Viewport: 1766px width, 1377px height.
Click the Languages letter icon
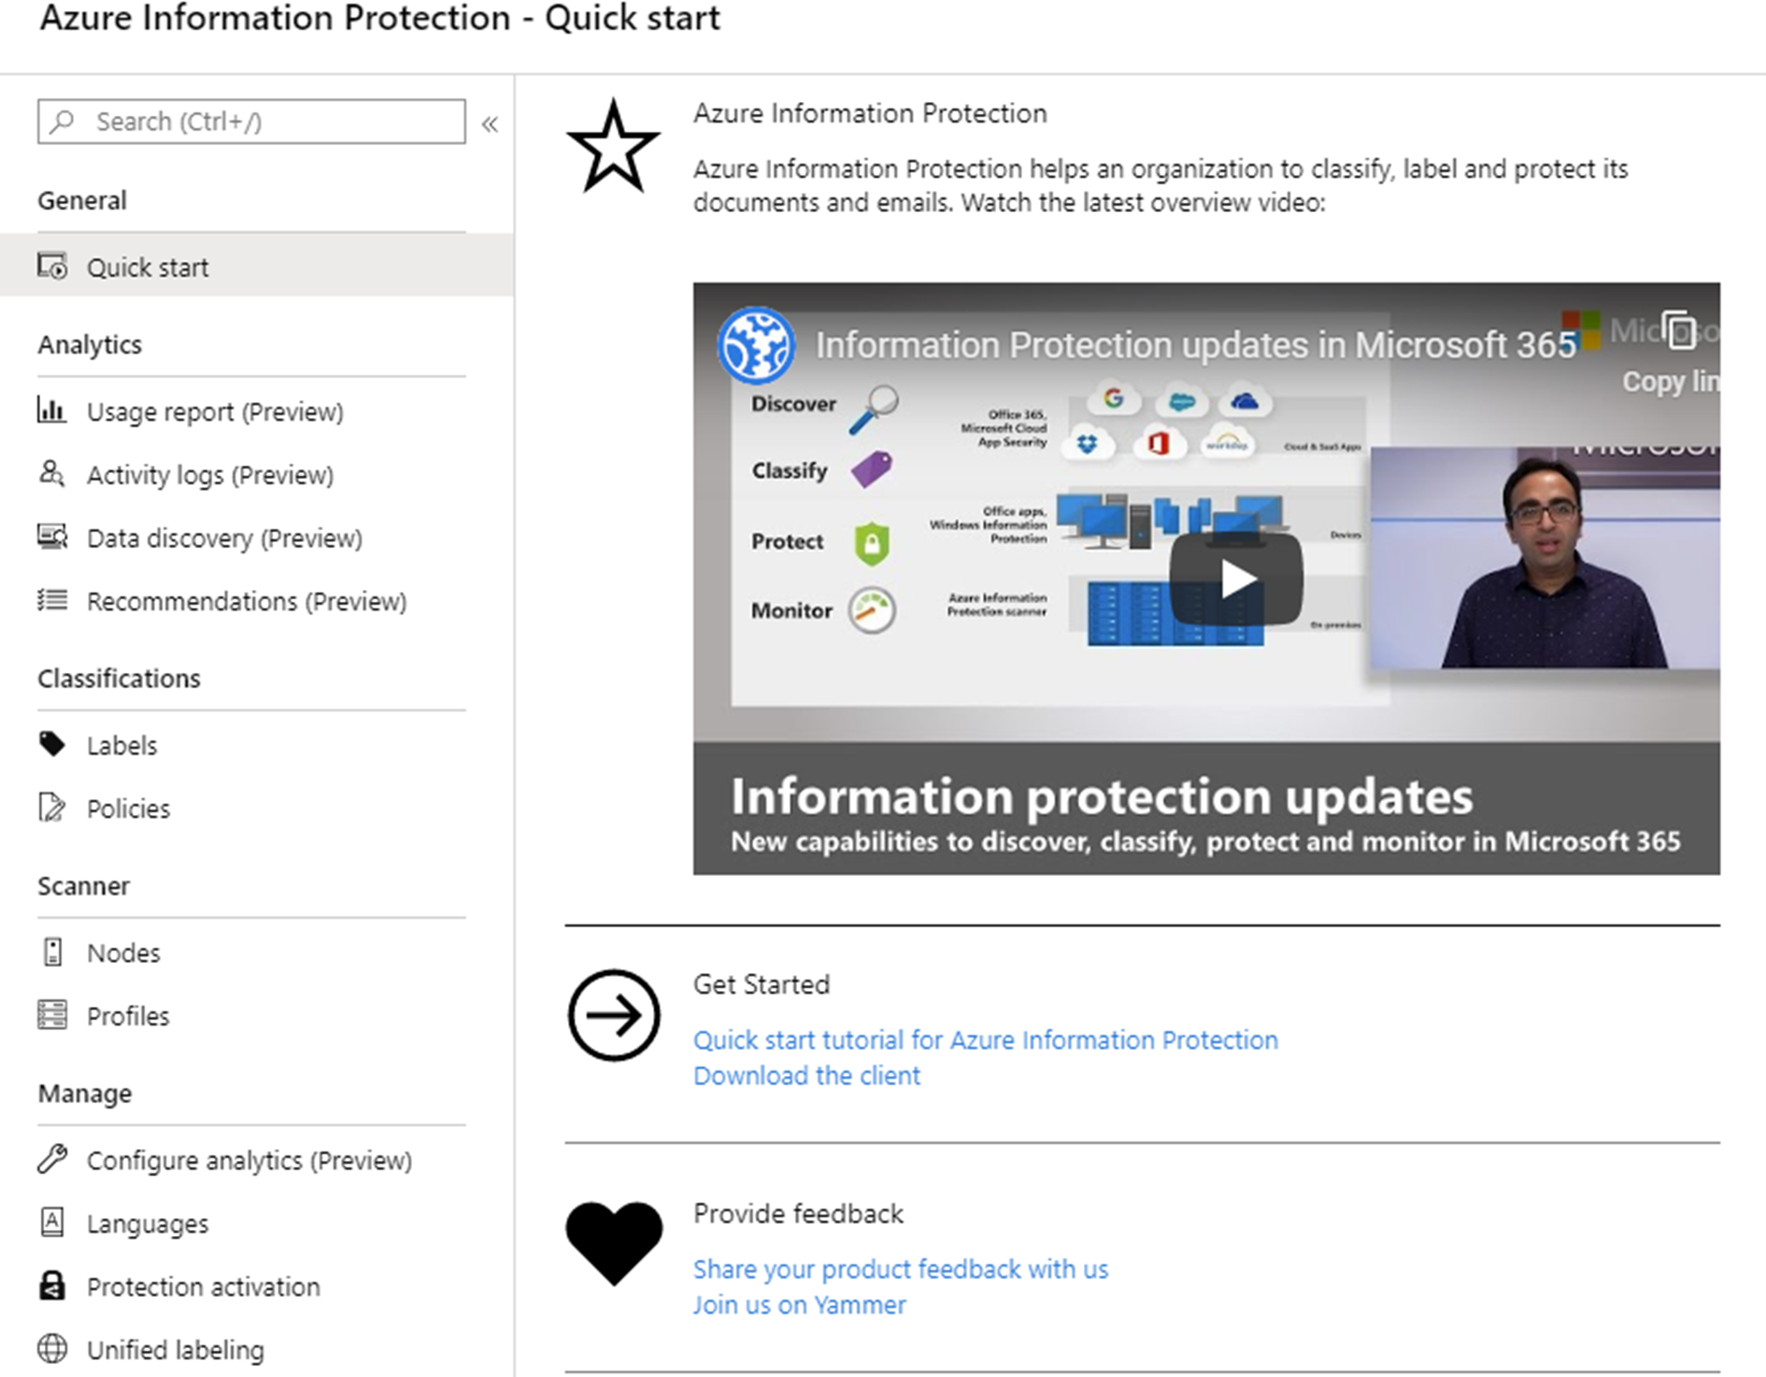[52, 1222]
